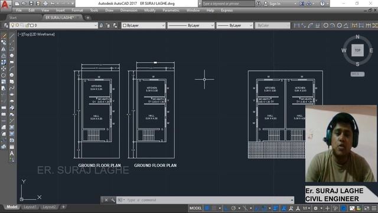
Task: Open the Dimension menu
Action: pyautogui.click(x=129, y=11)
